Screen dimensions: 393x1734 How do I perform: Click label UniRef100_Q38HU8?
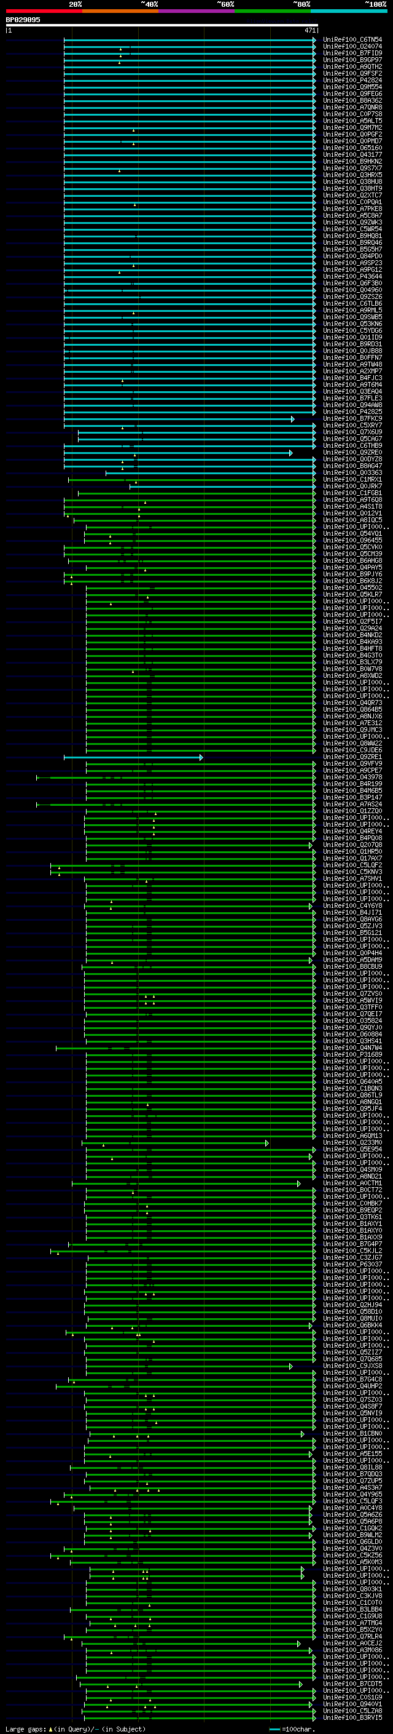click(352, 181)
